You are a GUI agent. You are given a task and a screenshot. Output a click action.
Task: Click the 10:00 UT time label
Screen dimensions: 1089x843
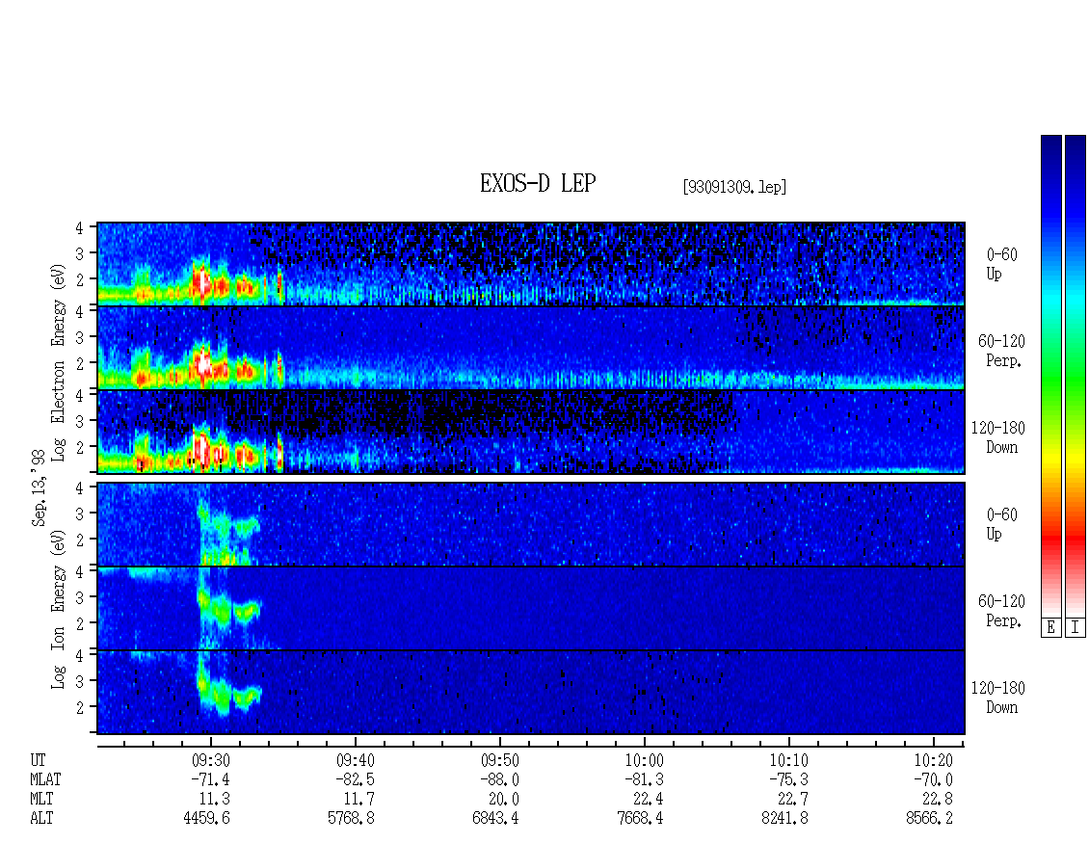tap(644, 760)
